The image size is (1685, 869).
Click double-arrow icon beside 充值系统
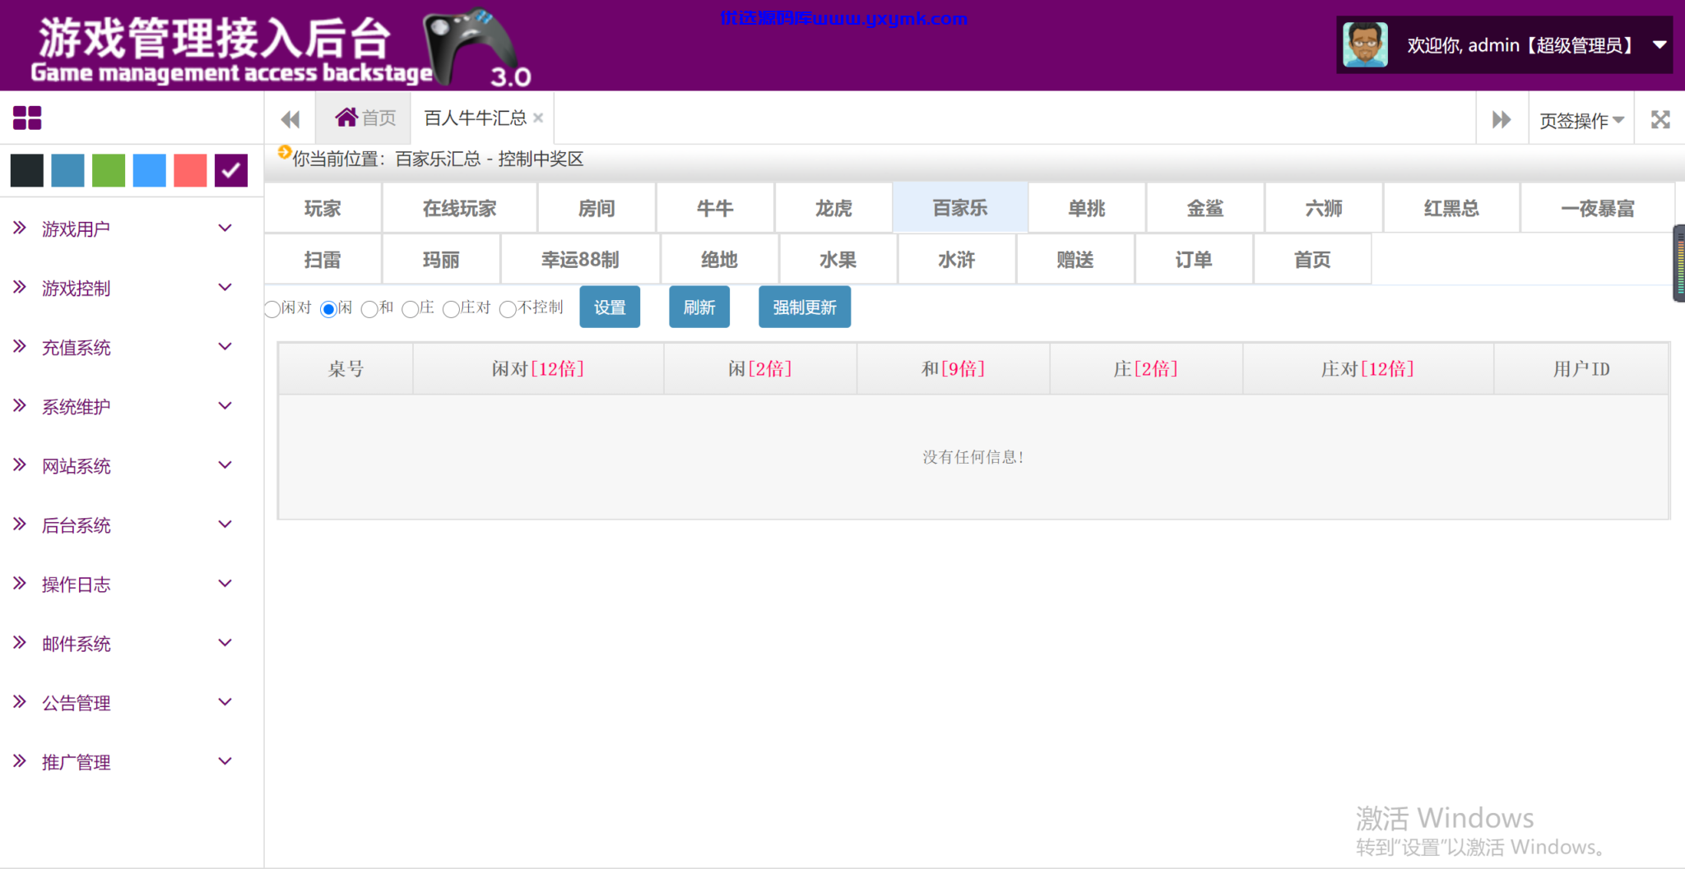(x=20, y=346)
